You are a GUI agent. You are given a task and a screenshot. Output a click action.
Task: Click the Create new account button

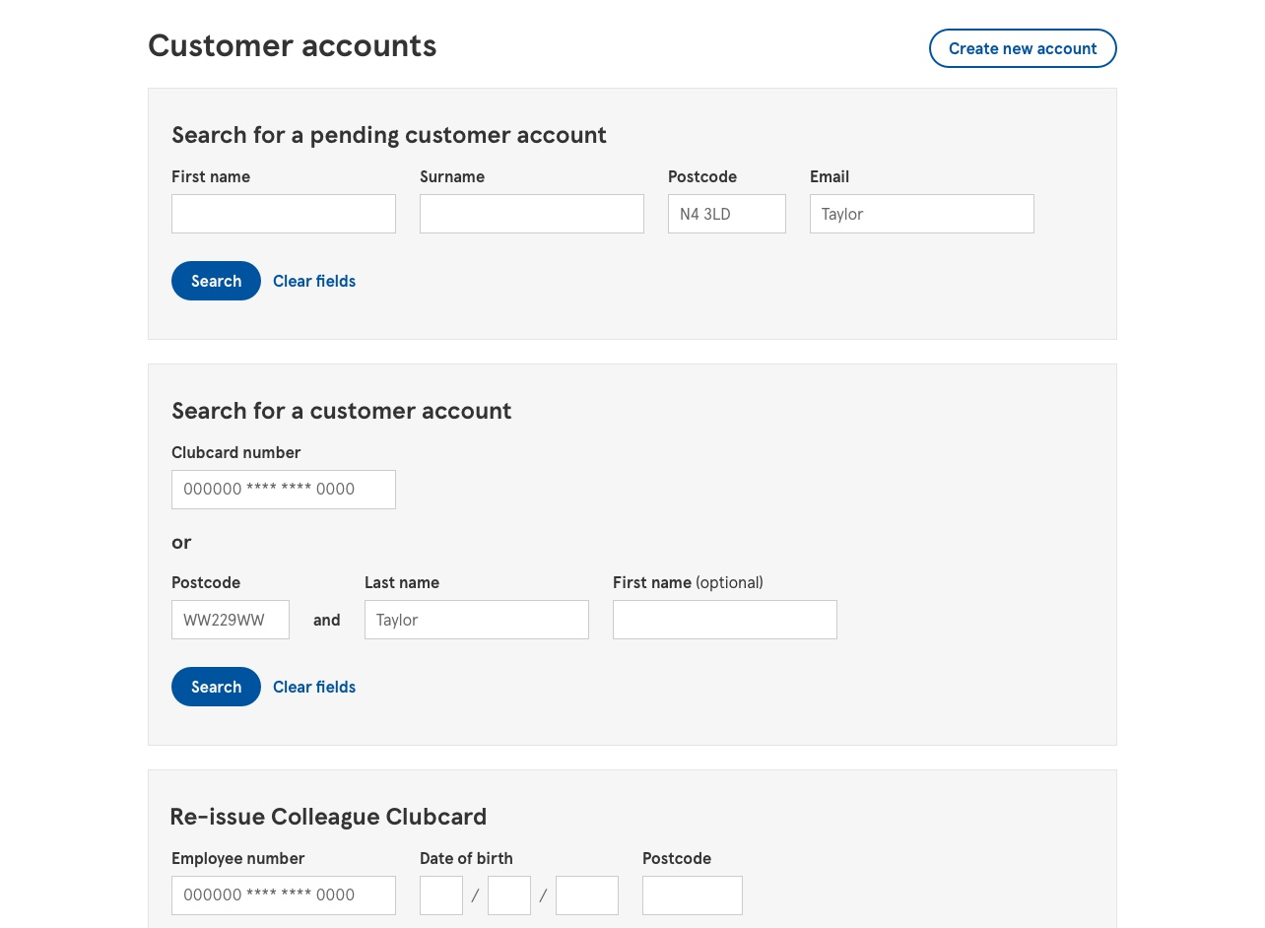tap(1023, 48)
